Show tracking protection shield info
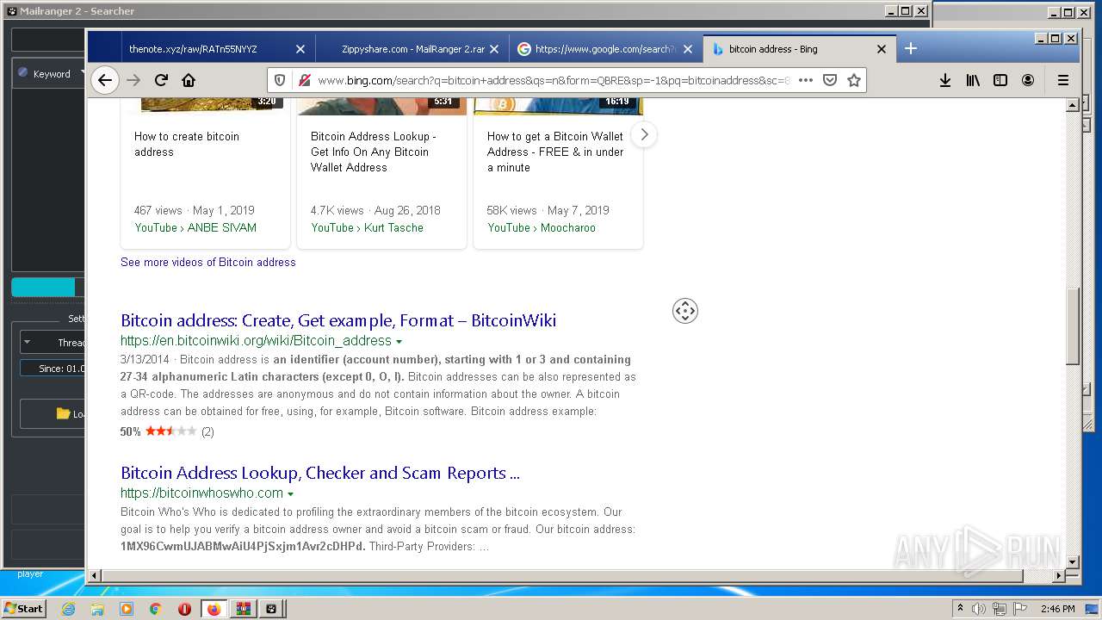Image resolution: width=1102 pixels, height=620 pixels. click(280, 80)
